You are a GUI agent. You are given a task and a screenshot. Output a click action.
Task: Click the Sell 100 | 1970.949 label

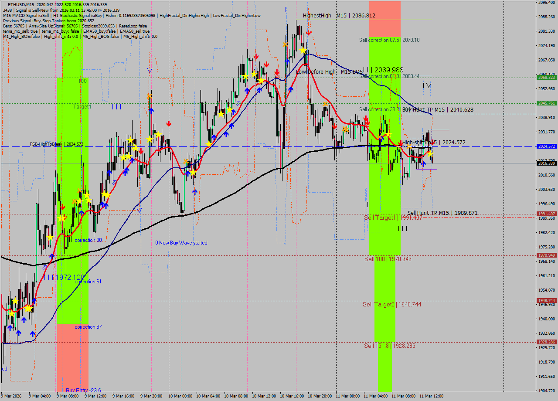pyautogui.click(x=388, y=259)
